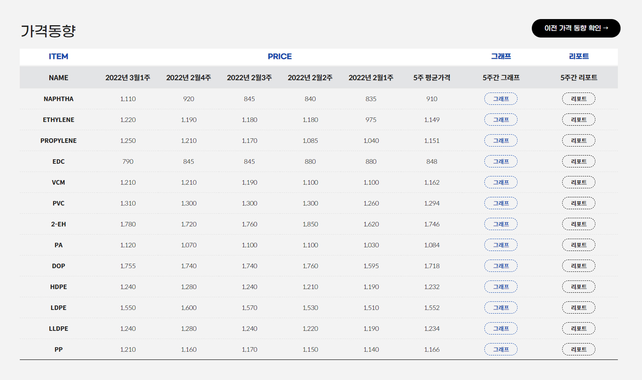Click EDC average price 848
Viewport: 642px width, 380px height.
[432, 161]
